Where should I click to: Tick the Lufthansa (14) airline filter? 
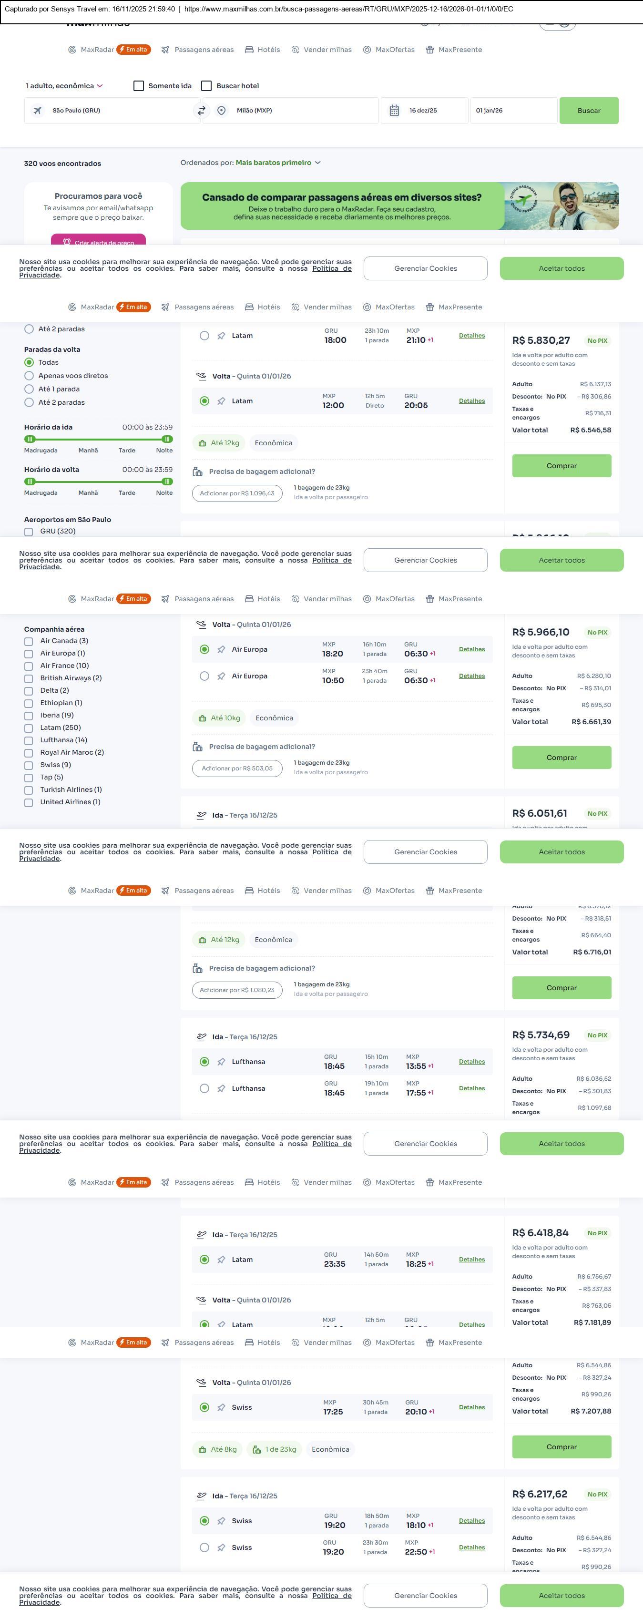coord(28,740)
